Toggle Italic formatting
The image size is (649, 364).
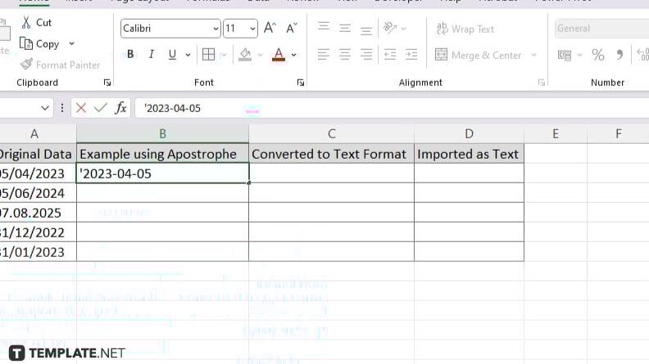point(152,55)
